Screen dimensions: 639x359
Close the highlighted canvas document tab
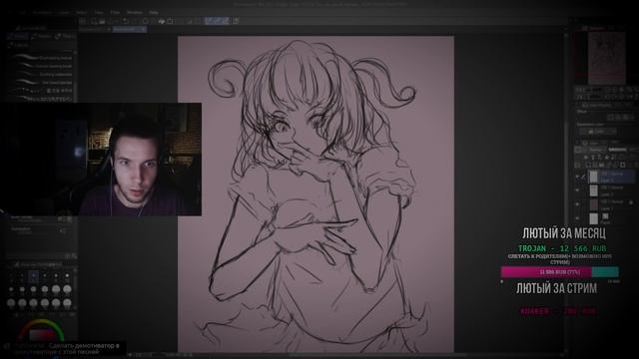tap(143, 30)
